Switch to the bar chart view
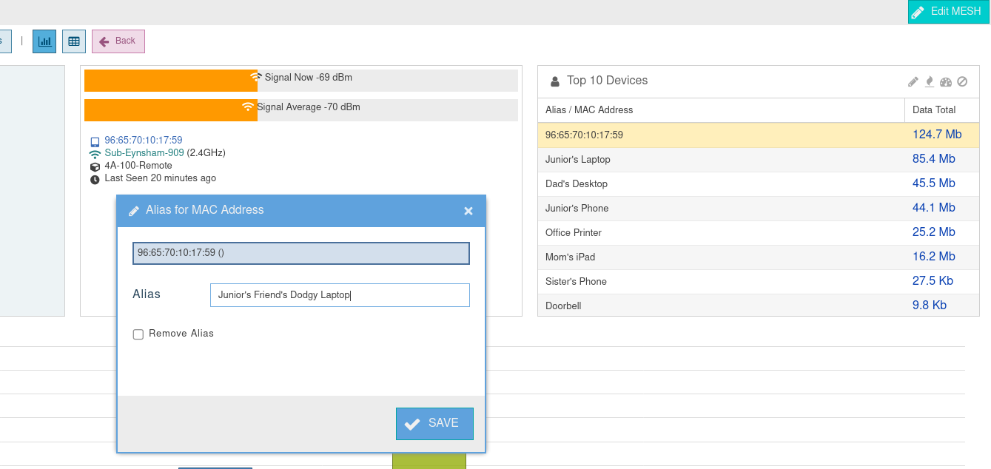The image size is (991, 469). [44, 41]
